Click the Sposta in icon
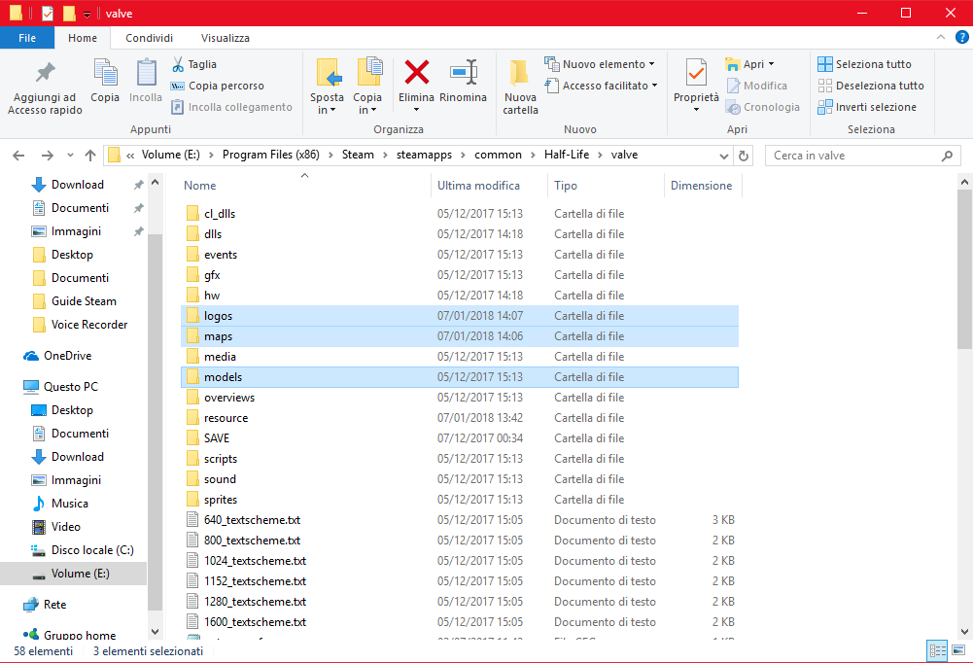973x663 pixels. click(328, 73)
